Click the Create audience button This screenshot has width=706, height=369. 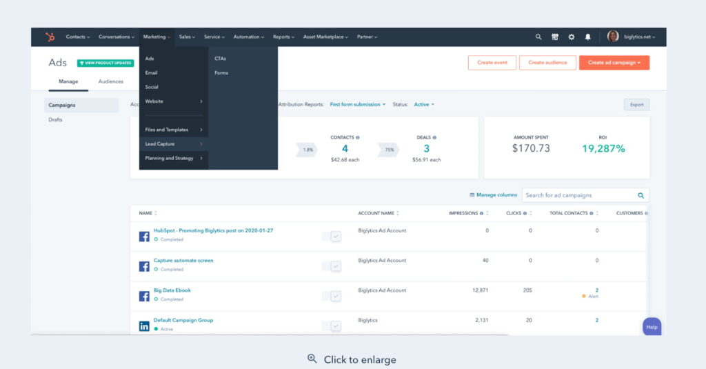(x=547, y=63)
